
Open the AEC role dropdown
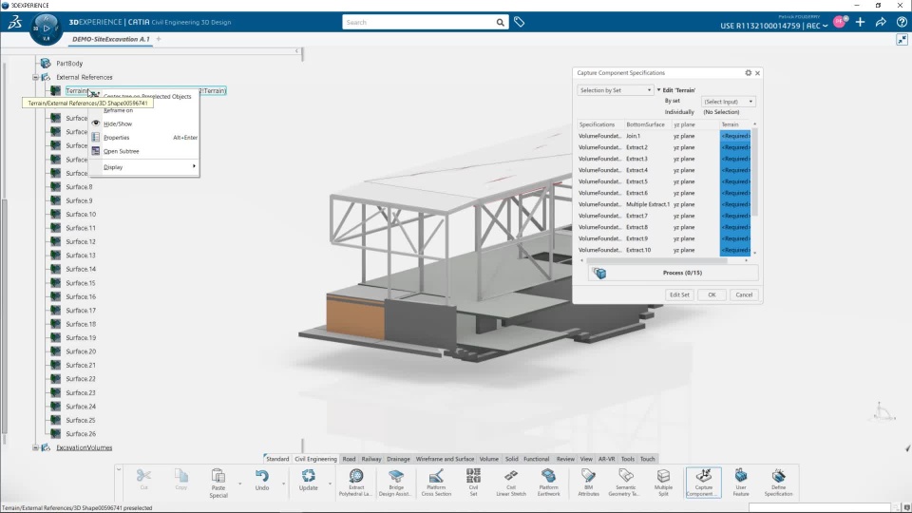(817, 26)
